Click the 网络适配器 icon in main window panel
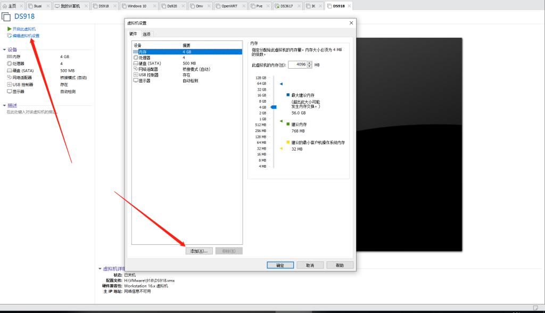The height and width of the screenshot is (313, 545). pyautogui.click(x=10, y=77)
